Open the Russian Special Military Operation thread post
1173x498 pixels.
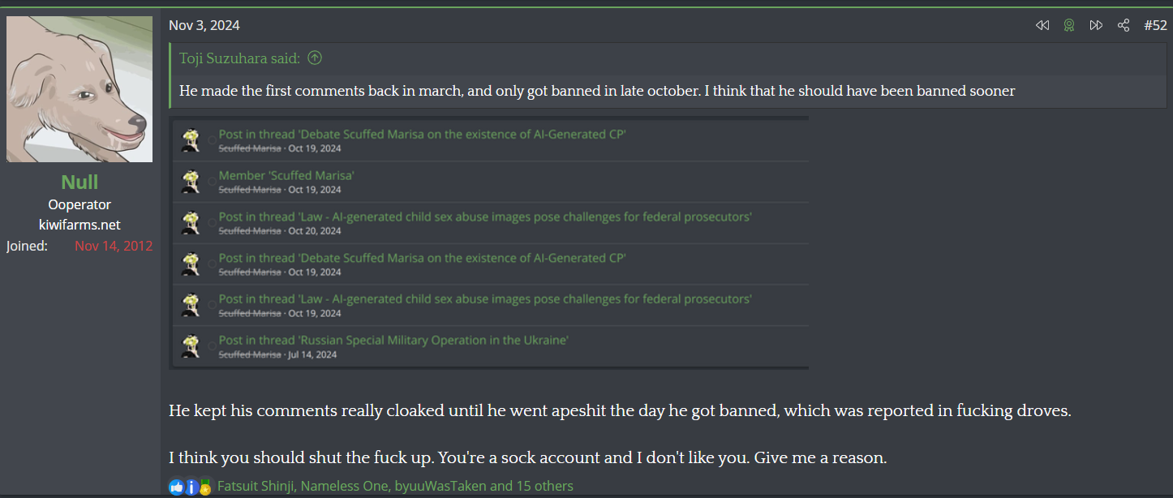(393, 340)
